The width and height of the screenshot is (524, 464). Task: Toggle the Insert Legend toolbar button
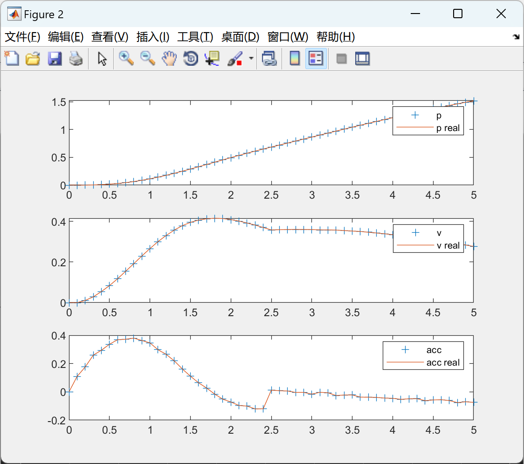coord(316,58)
